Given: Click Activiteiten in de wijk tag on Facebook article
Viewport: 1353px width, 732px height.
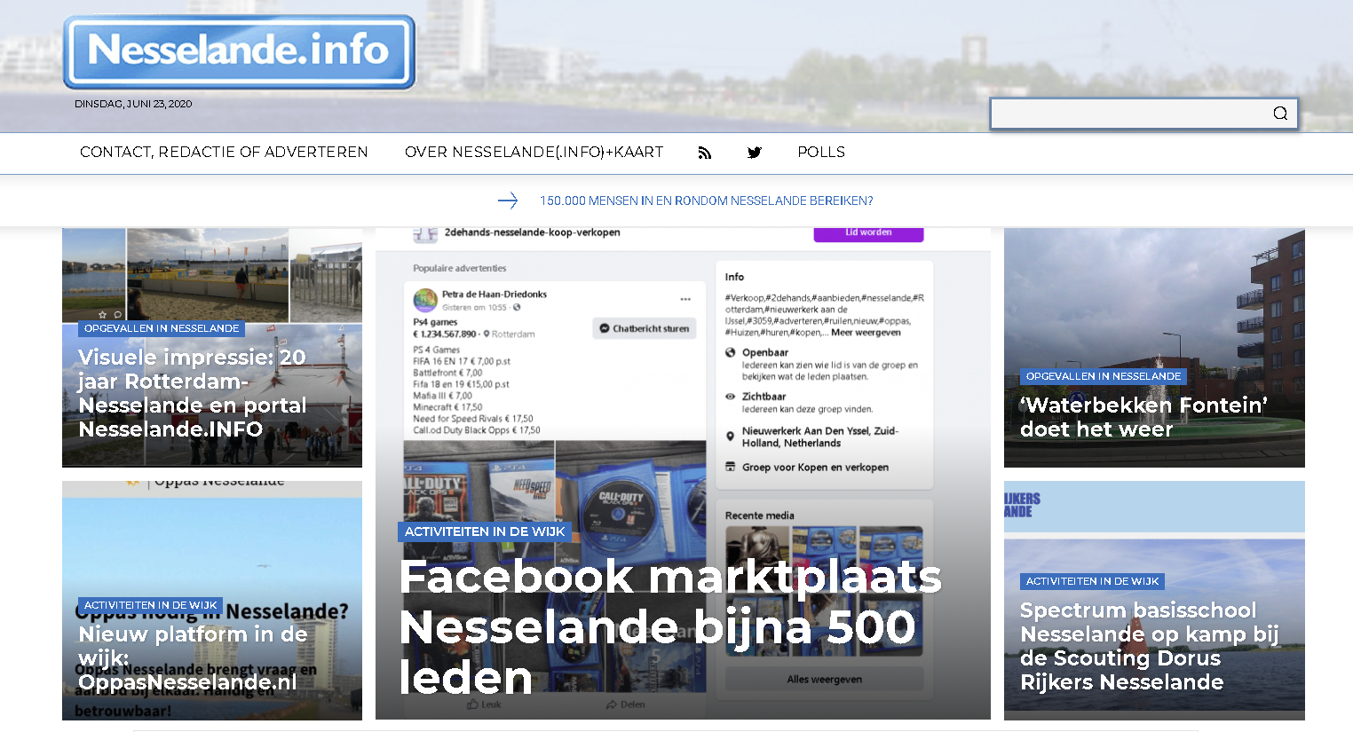Looking at the screenshot, I should (485, 531).
